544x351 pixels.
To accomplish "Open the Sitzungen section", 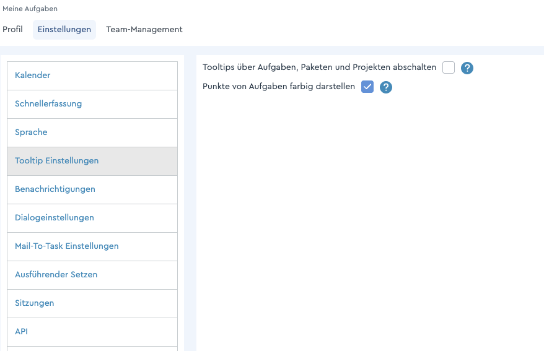I will click(x=35, y=303).
